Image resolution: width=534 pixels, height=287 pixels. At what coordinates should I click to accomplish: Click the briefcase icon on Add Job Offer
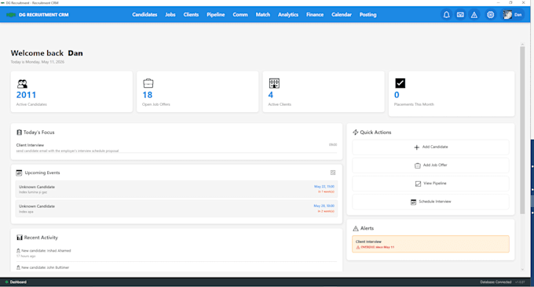[x=418, y=165]
